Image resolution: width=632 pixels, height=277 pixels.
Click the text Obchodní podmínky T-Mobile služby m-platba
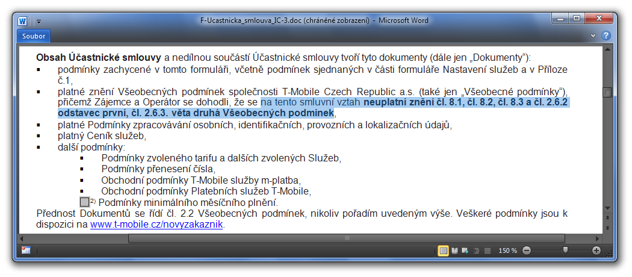tap(202, 180)
